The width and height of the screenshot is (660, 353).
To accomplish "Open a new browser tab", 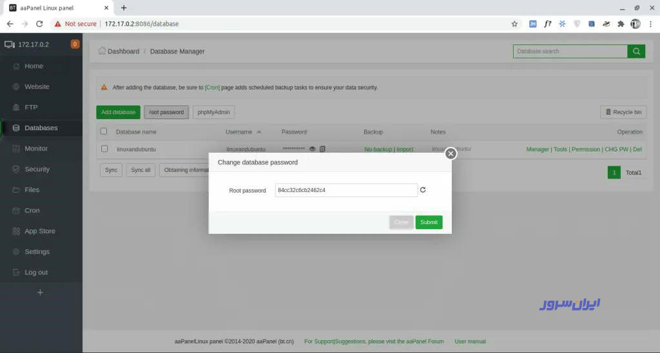I will [124, 8].
